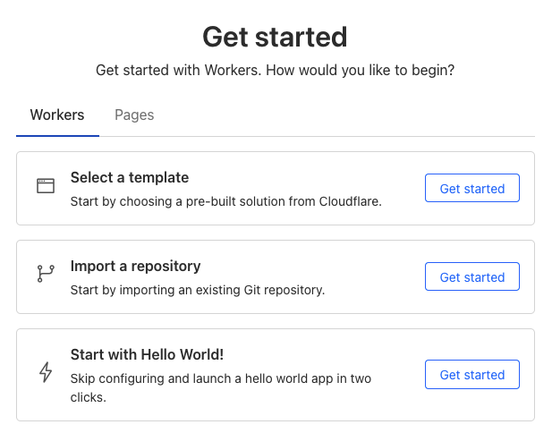Click the Git branch repository icon
This screenshot has width=552, height=433.
tap(46, 274)
